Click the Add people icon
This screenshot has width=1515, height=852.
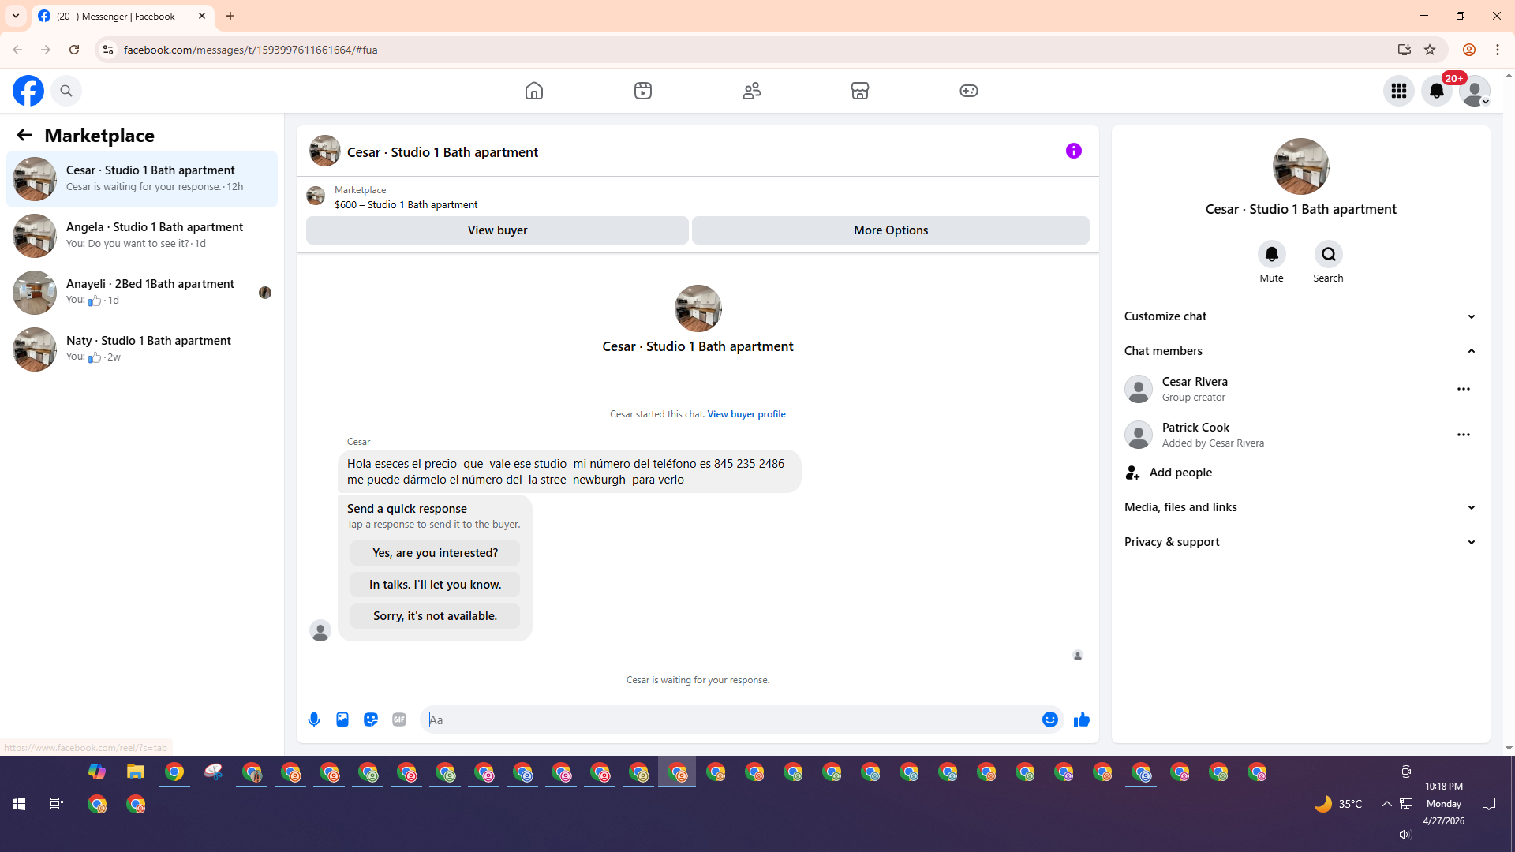tap(1133, 473)
